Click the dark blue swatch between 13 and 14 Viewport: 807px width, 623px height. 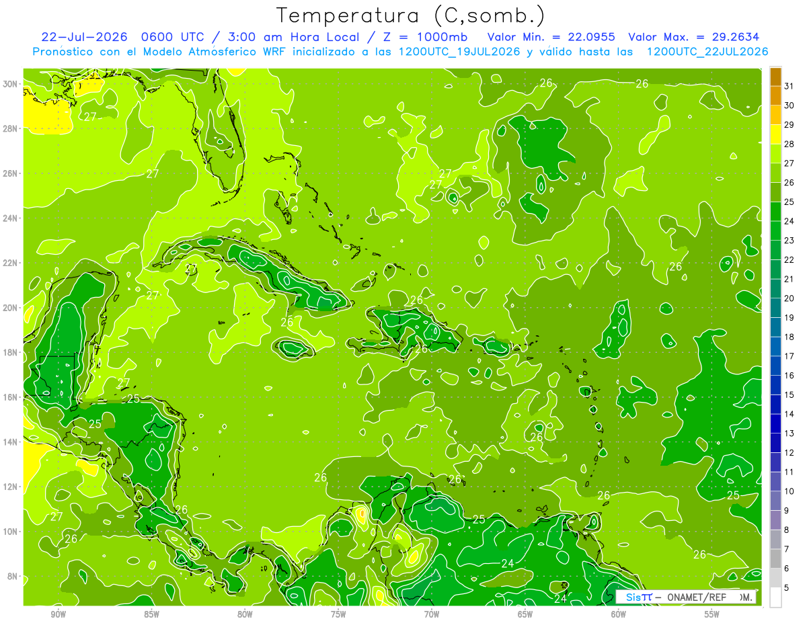point(775,424)
